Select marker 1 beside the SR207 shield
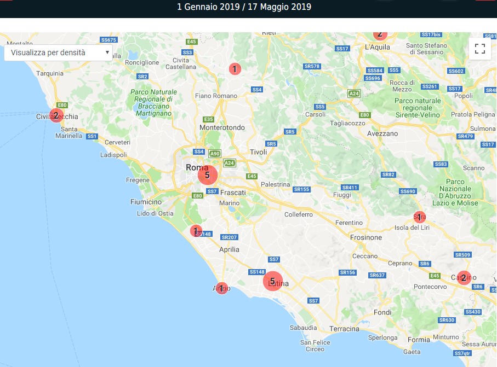The width and height of the screenshot is (497, 367). (196, 231)
